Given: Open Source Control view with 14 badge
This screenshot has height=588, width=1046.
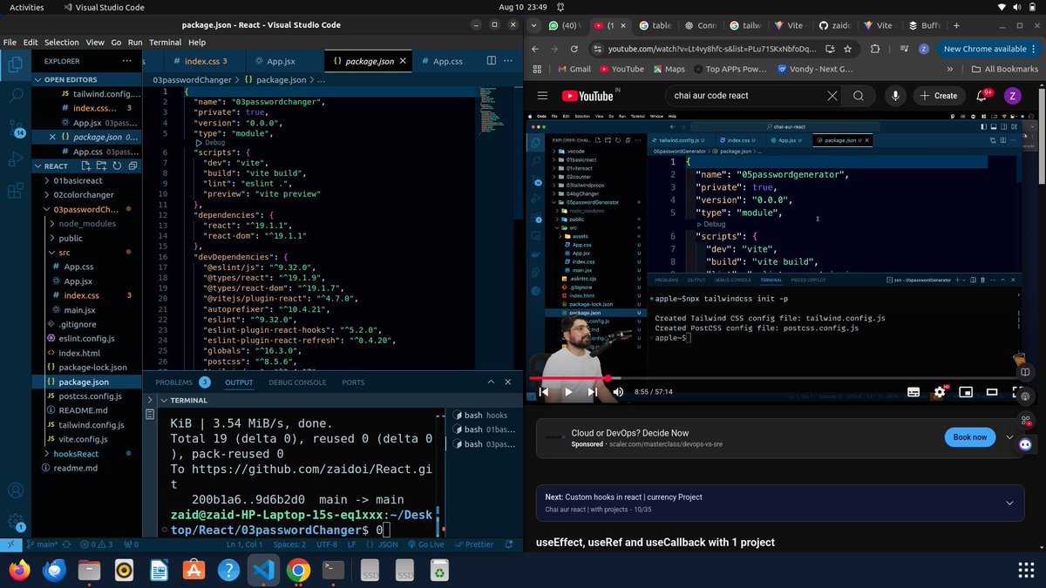Looking at the screenshot, I should coord(15,128).
